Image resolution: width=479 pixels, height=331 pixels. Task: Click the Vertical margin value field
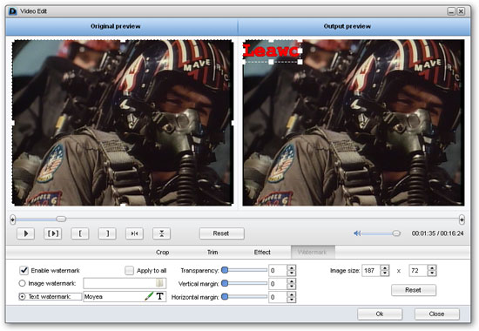[278, 284]
